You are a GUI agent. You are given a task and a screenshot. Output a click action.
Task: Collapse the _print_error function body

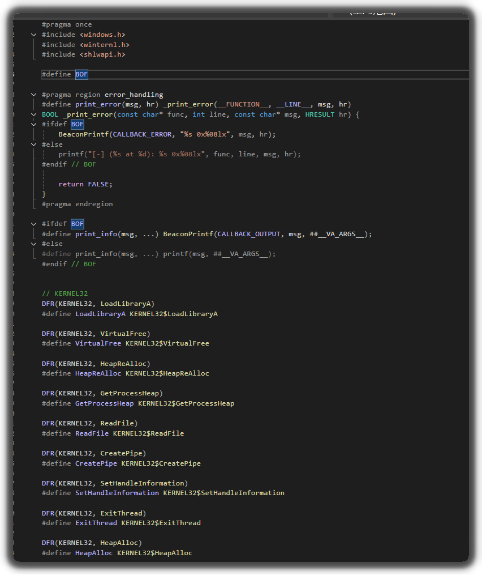click(x=34, y=114)
